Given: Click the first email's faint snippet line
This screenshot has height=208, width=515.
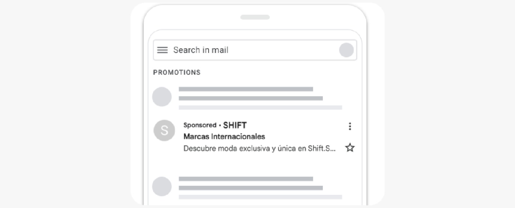Looking at the screenshot, I should 260,107.
